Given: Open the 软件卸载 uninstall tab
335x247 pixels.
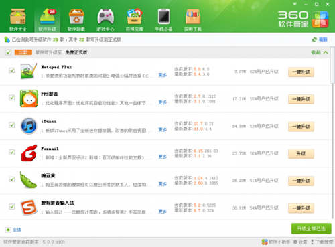Looking at the screenshot, I should (76, 20).
